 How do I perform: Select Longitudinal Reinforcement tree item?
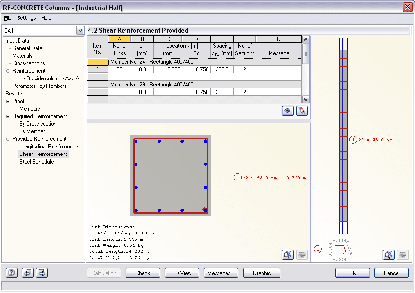tap(50, 146)
